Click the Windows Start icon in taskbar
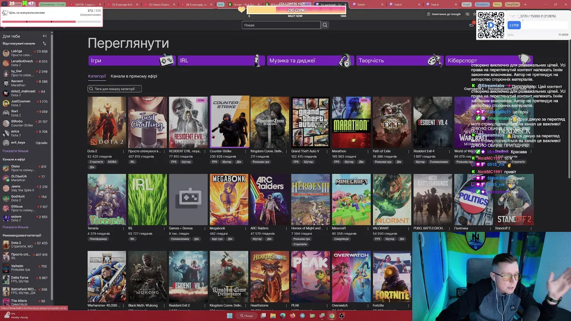Image resolution: width=571 pixels, height=321 pixels. click(230, 316)
